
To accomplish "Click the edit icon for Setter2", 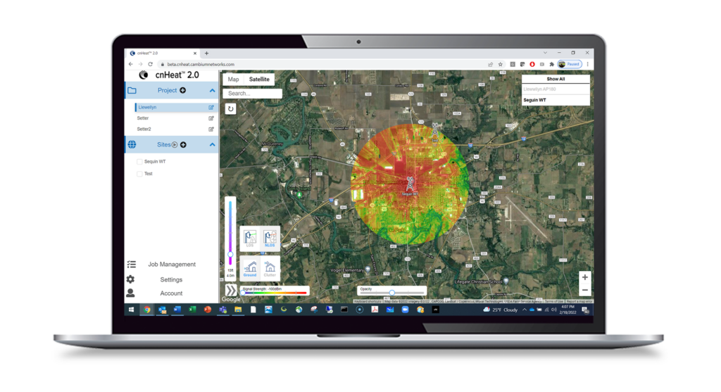I will 211,129.
